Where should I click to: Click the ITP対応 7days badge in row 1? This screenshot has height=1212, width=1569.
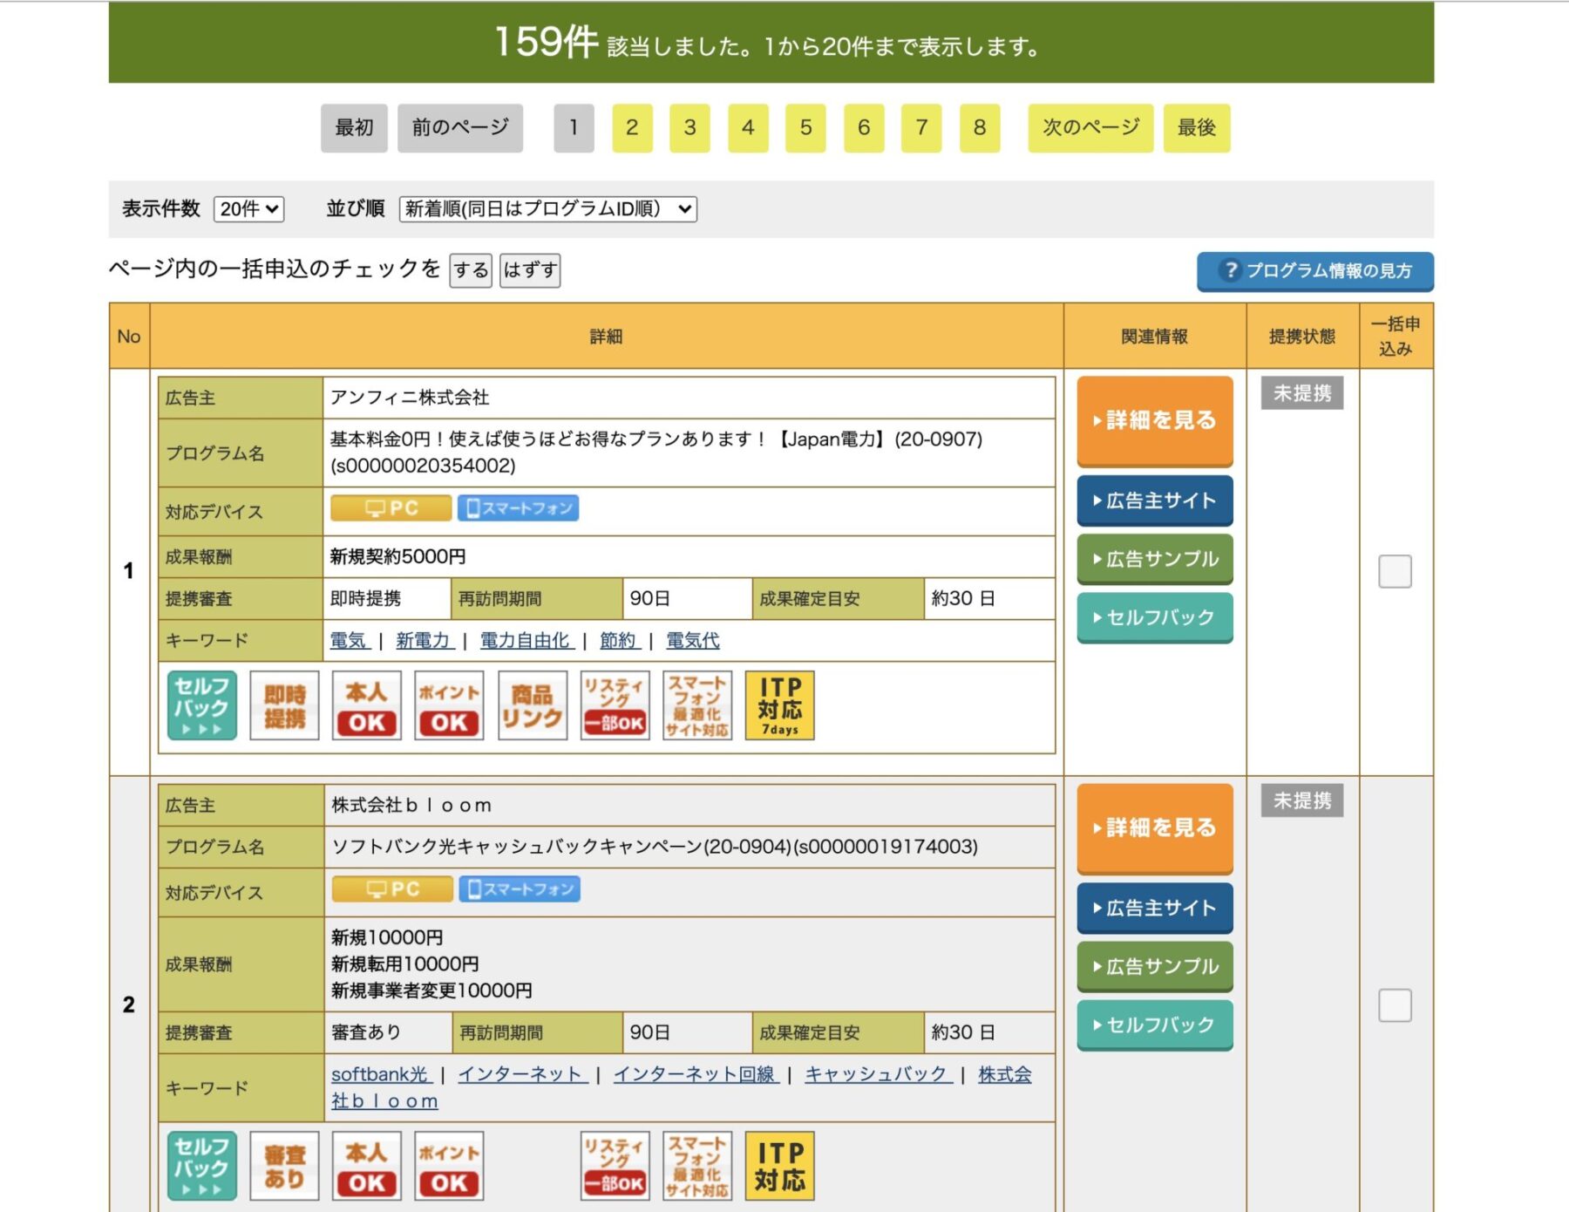click(780, 705)
